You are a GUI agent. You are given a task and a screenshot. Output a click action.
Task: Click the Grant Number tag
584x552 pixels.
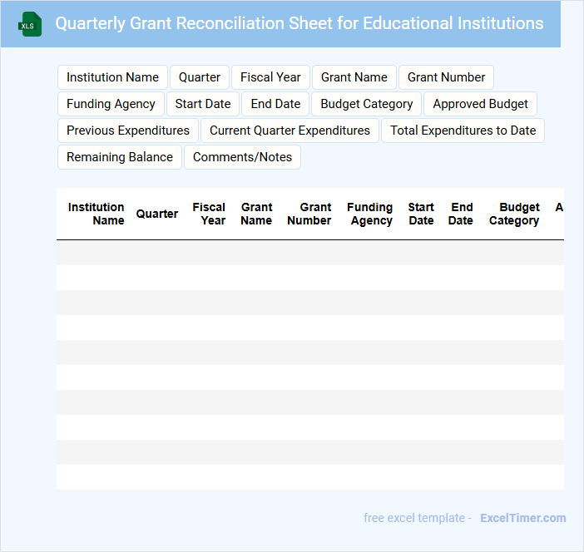[x=446, y=77]
